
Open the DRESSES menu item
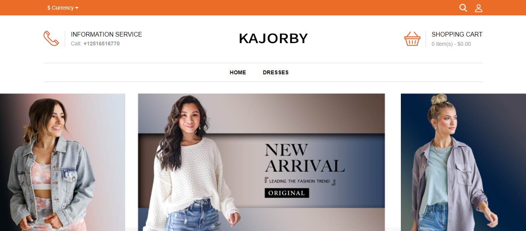coord(276,72)
